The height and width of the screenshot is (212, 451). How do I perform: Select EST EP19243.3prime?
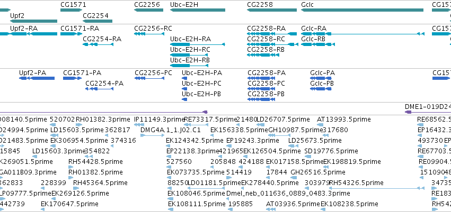click(229, 146)
